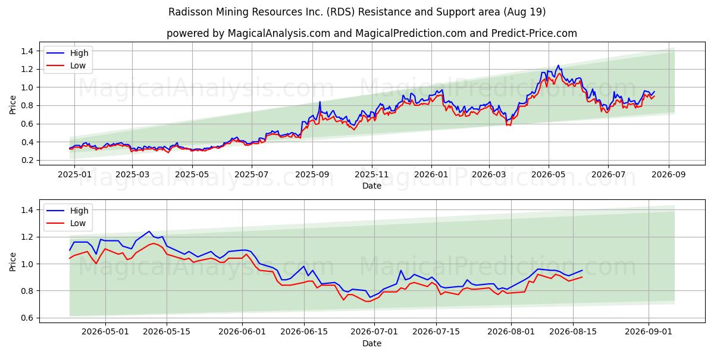Click the '2026-09-01' x-axis label on bottom chart
This screenshot has width=714, height=357.
tap(649, 333)
